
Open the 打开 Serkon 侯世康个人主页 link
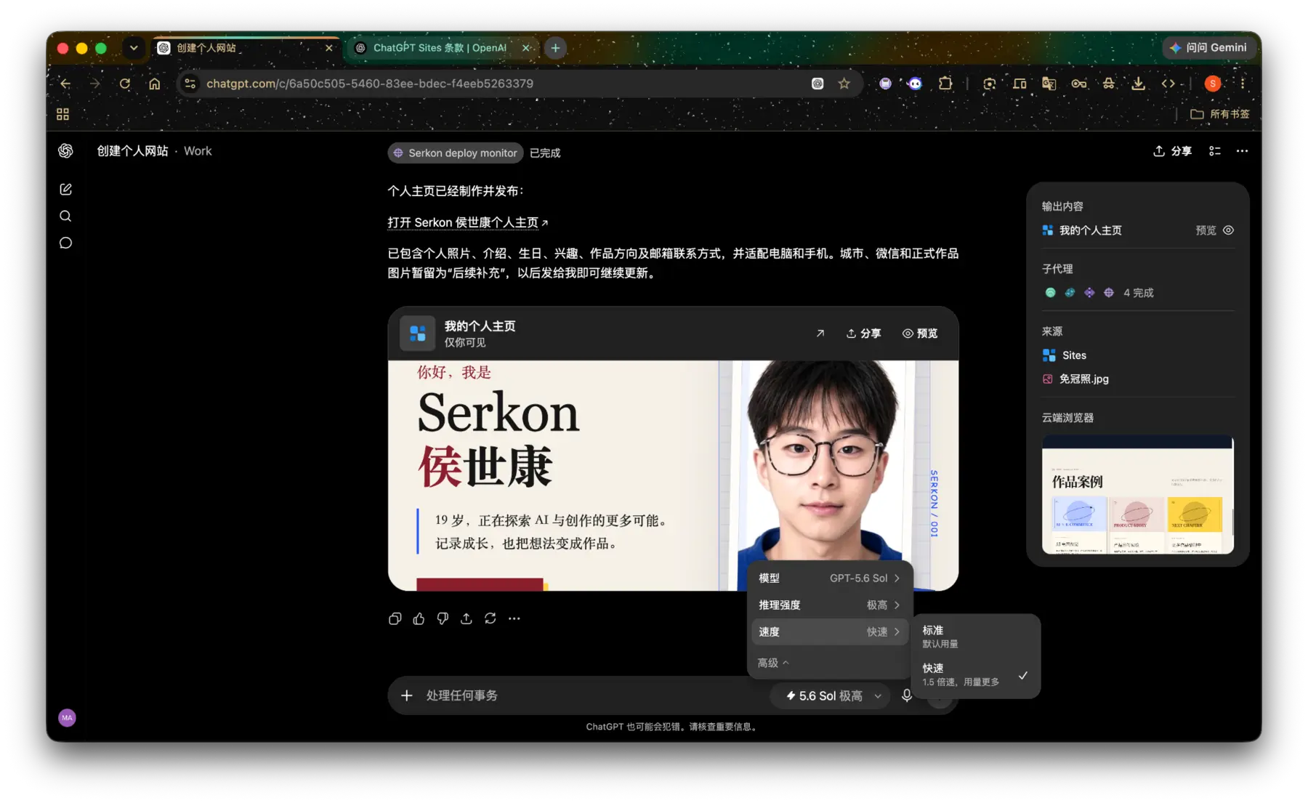468,222
